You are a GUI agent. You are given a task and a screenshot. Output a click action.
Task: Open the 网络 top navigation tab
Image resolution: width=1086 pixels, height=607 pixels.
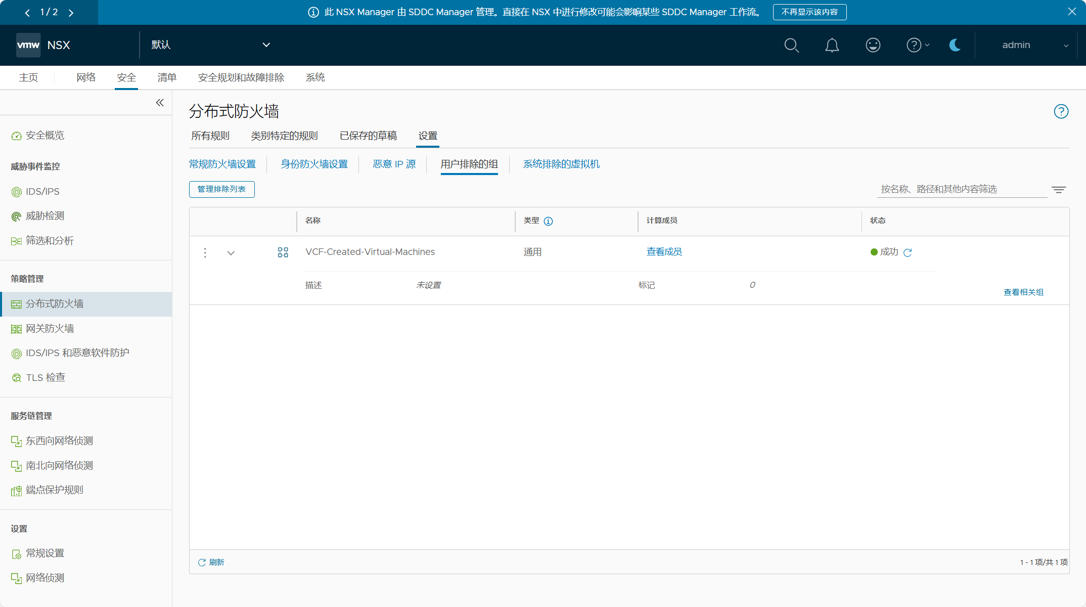click(86, 77)
